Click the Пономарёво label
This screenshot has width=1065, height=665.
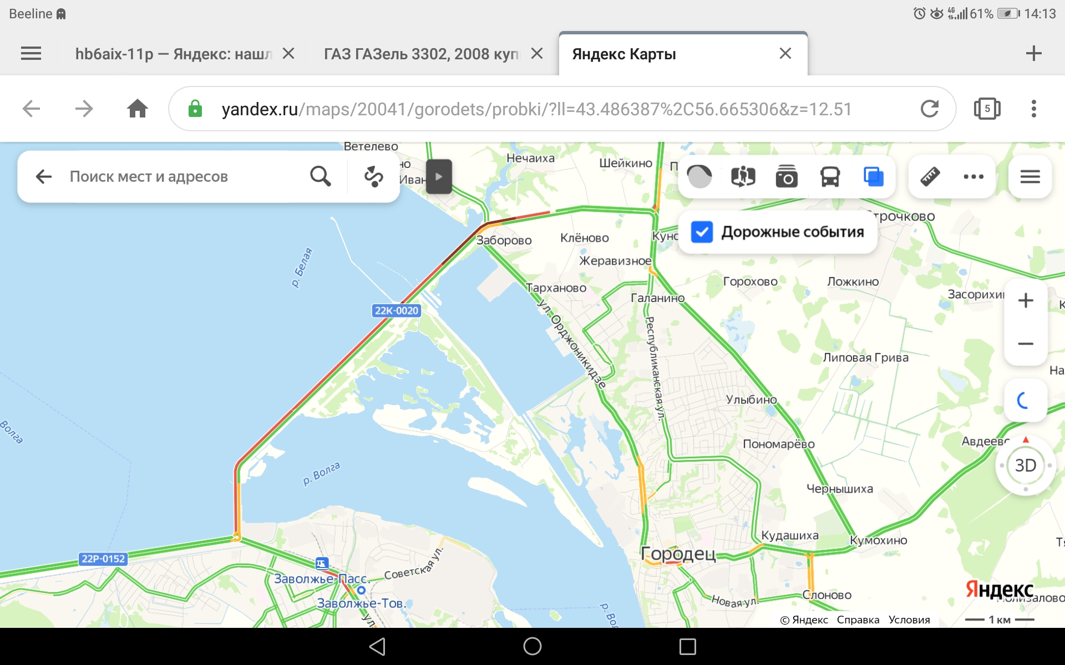(779, 444)
